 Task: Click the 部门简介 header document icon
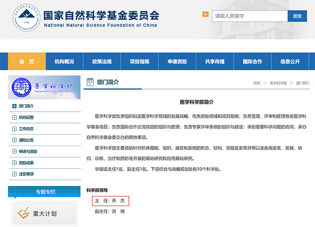tap(90, 82)
